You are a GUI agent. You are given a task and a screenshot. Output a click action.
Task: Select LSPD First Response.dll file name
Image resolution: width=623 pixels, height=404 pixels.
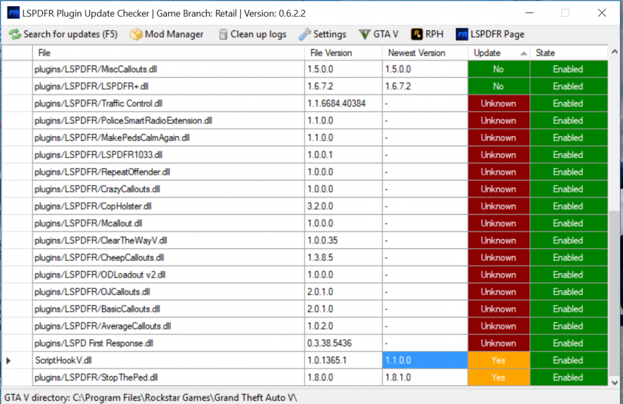point(94,343)
